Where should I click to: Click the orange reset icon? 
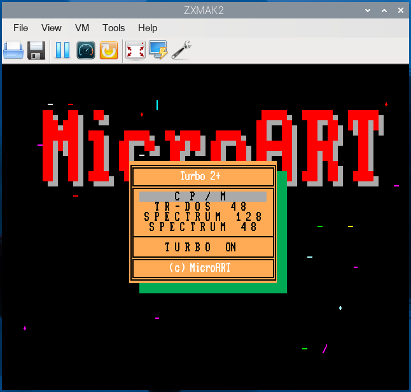pyautogui.click(x=109, y=50)
